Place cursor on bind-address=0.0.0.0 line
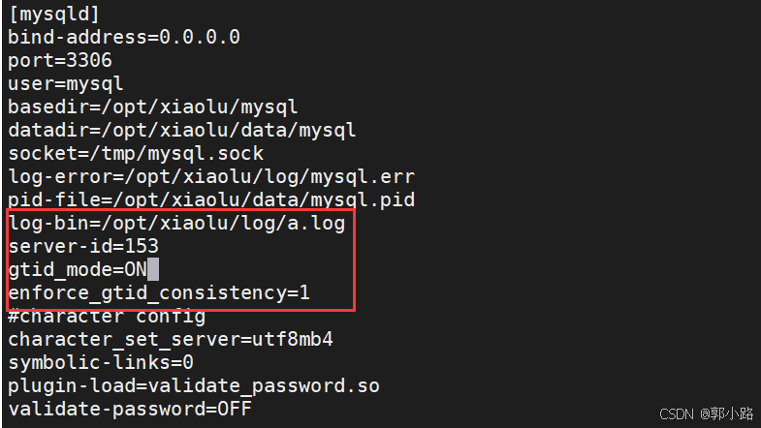This screenshot has height=428, width=761. coord(124,38)
